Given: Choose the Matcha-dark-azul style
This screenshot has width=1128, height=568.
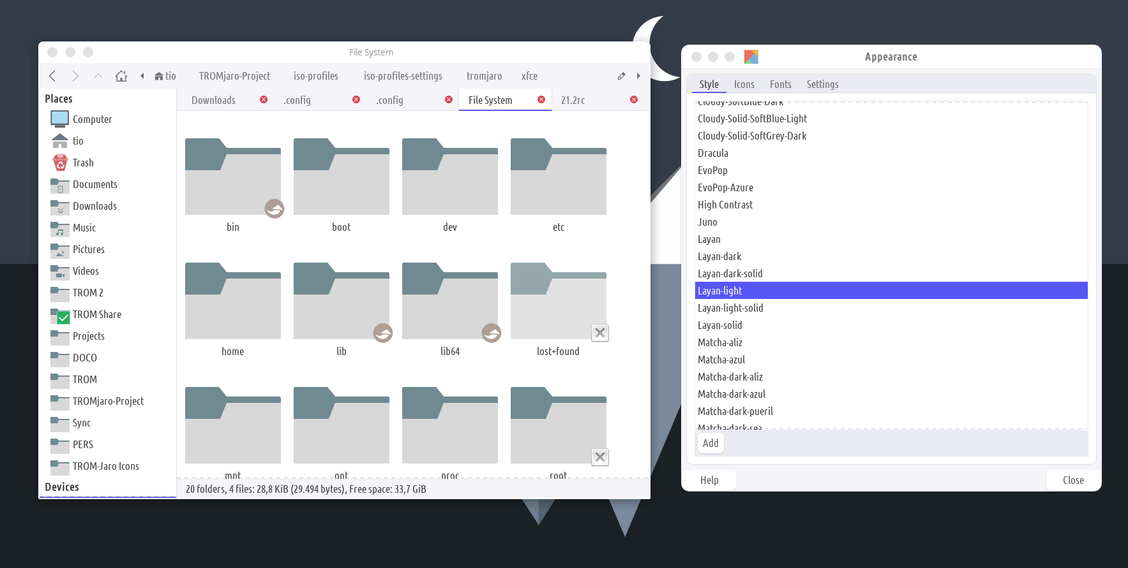Looking at the screenshot, I should click(x=732, y=394).
